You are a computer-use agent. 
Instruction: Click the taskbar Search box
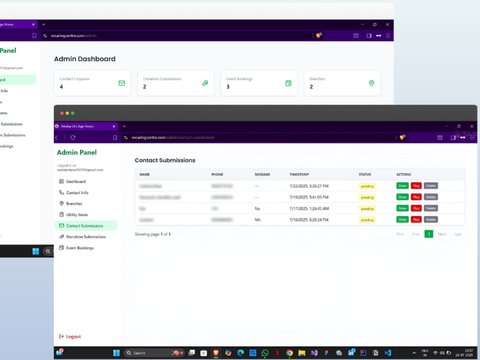click(x=154, y=353)
